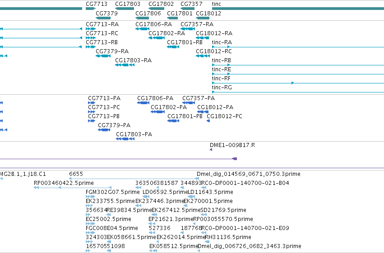Click SD21769.5prime label

pyautogui.click(x=223, y=211)
